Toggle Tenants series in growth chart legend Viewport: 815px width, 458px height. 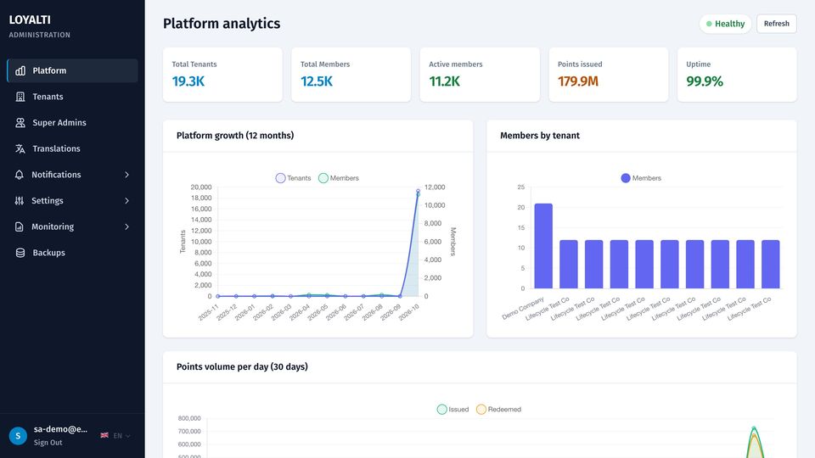[293, 178]
